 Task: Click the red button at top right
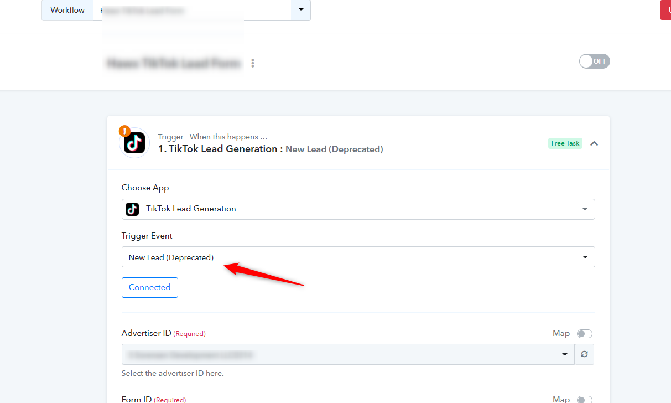click(665, 10)
